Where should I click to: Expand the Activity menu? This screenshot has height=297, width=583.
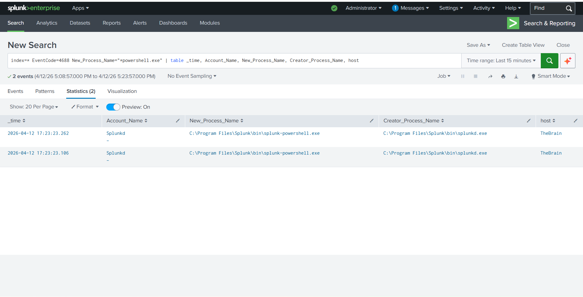[484, 8]
